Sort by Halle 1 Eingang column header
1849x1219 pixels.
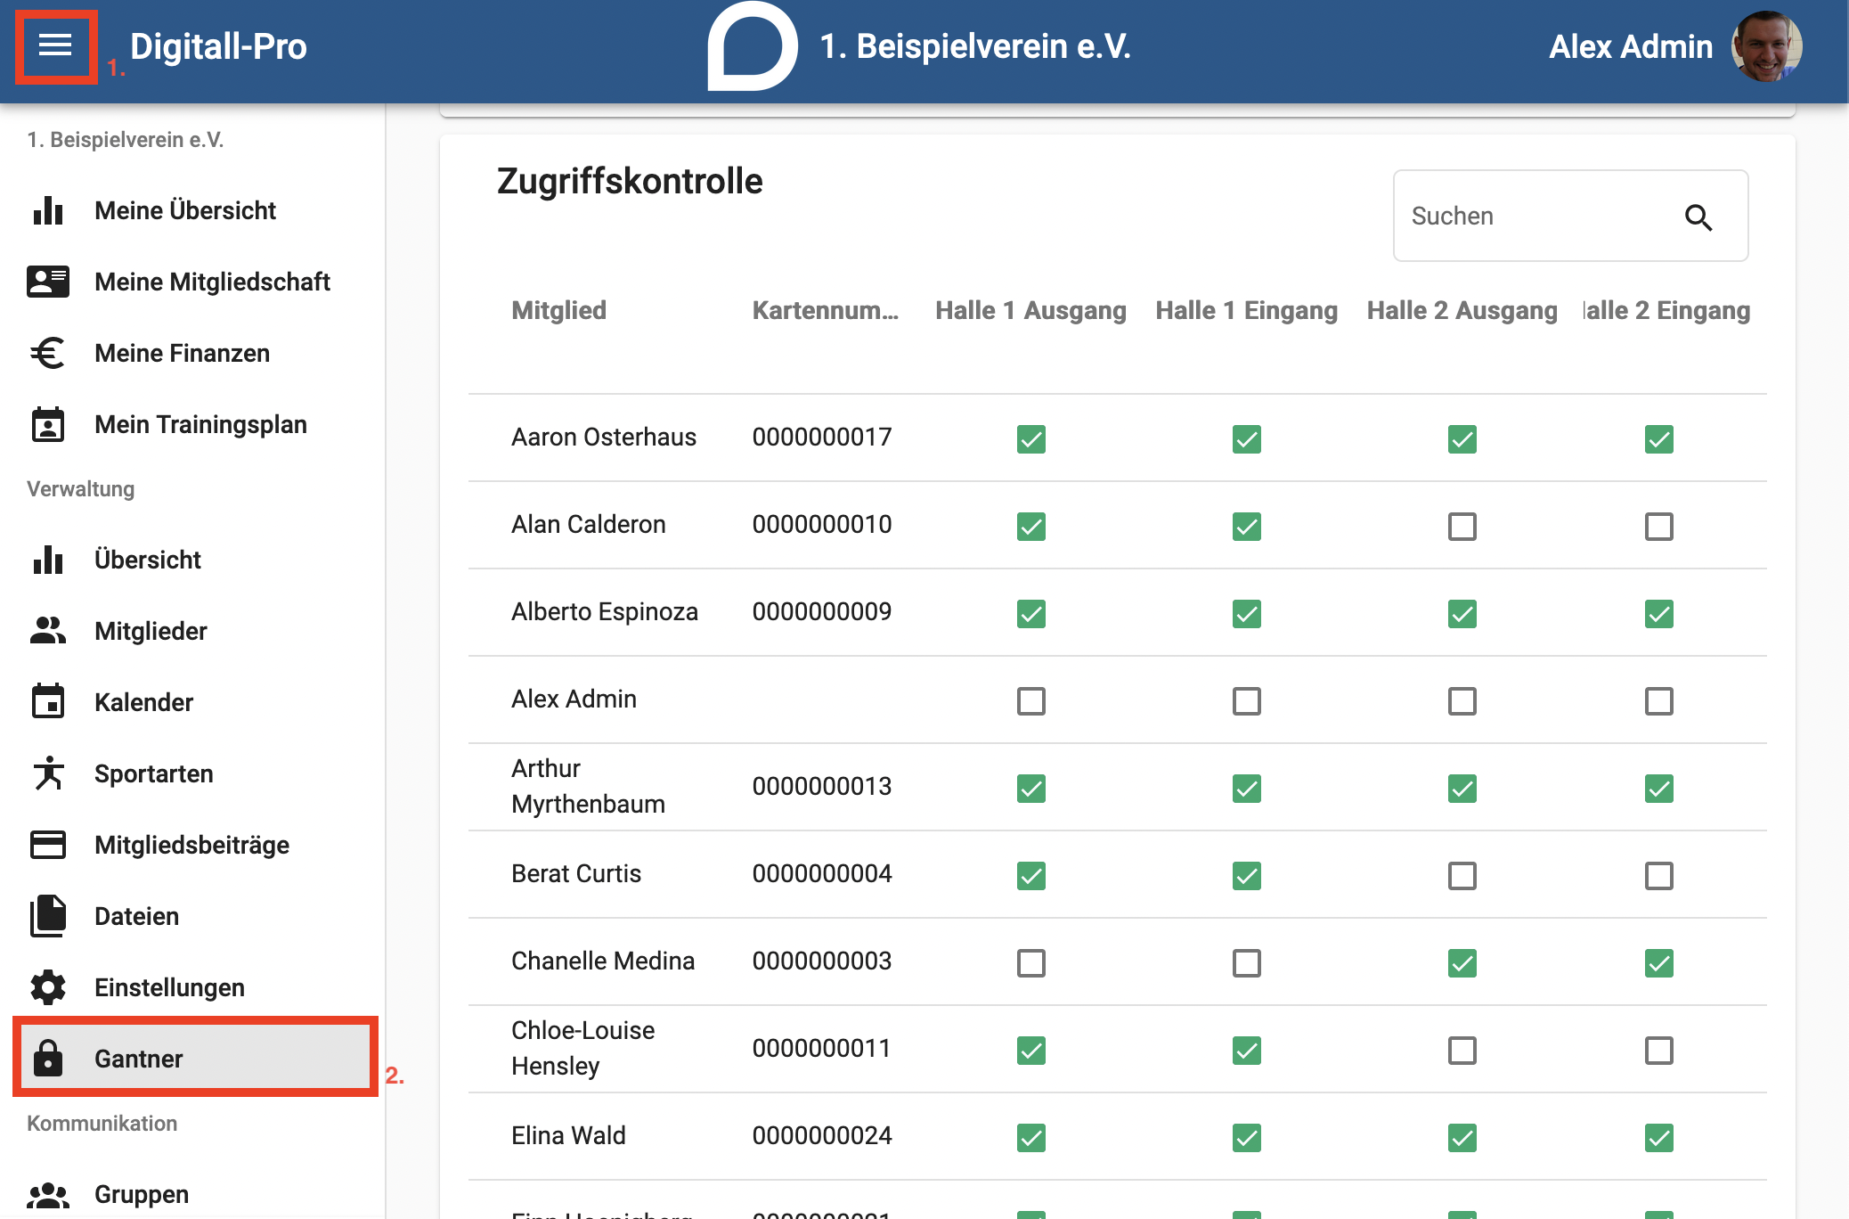1246,310
